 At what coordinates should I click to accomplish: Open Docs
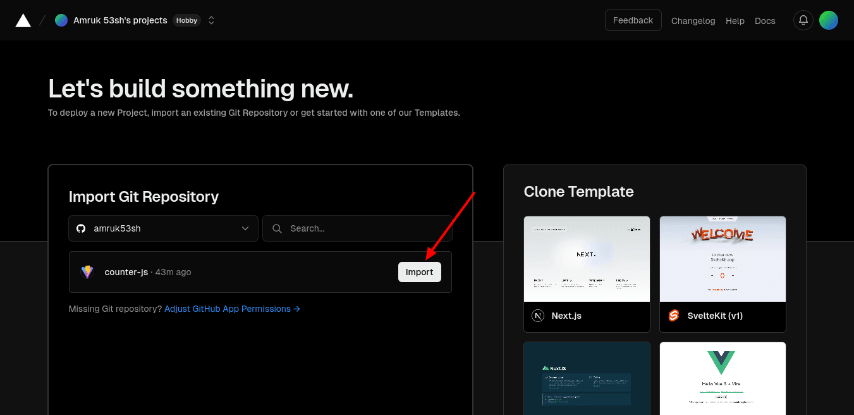click(x=765, y=21)
